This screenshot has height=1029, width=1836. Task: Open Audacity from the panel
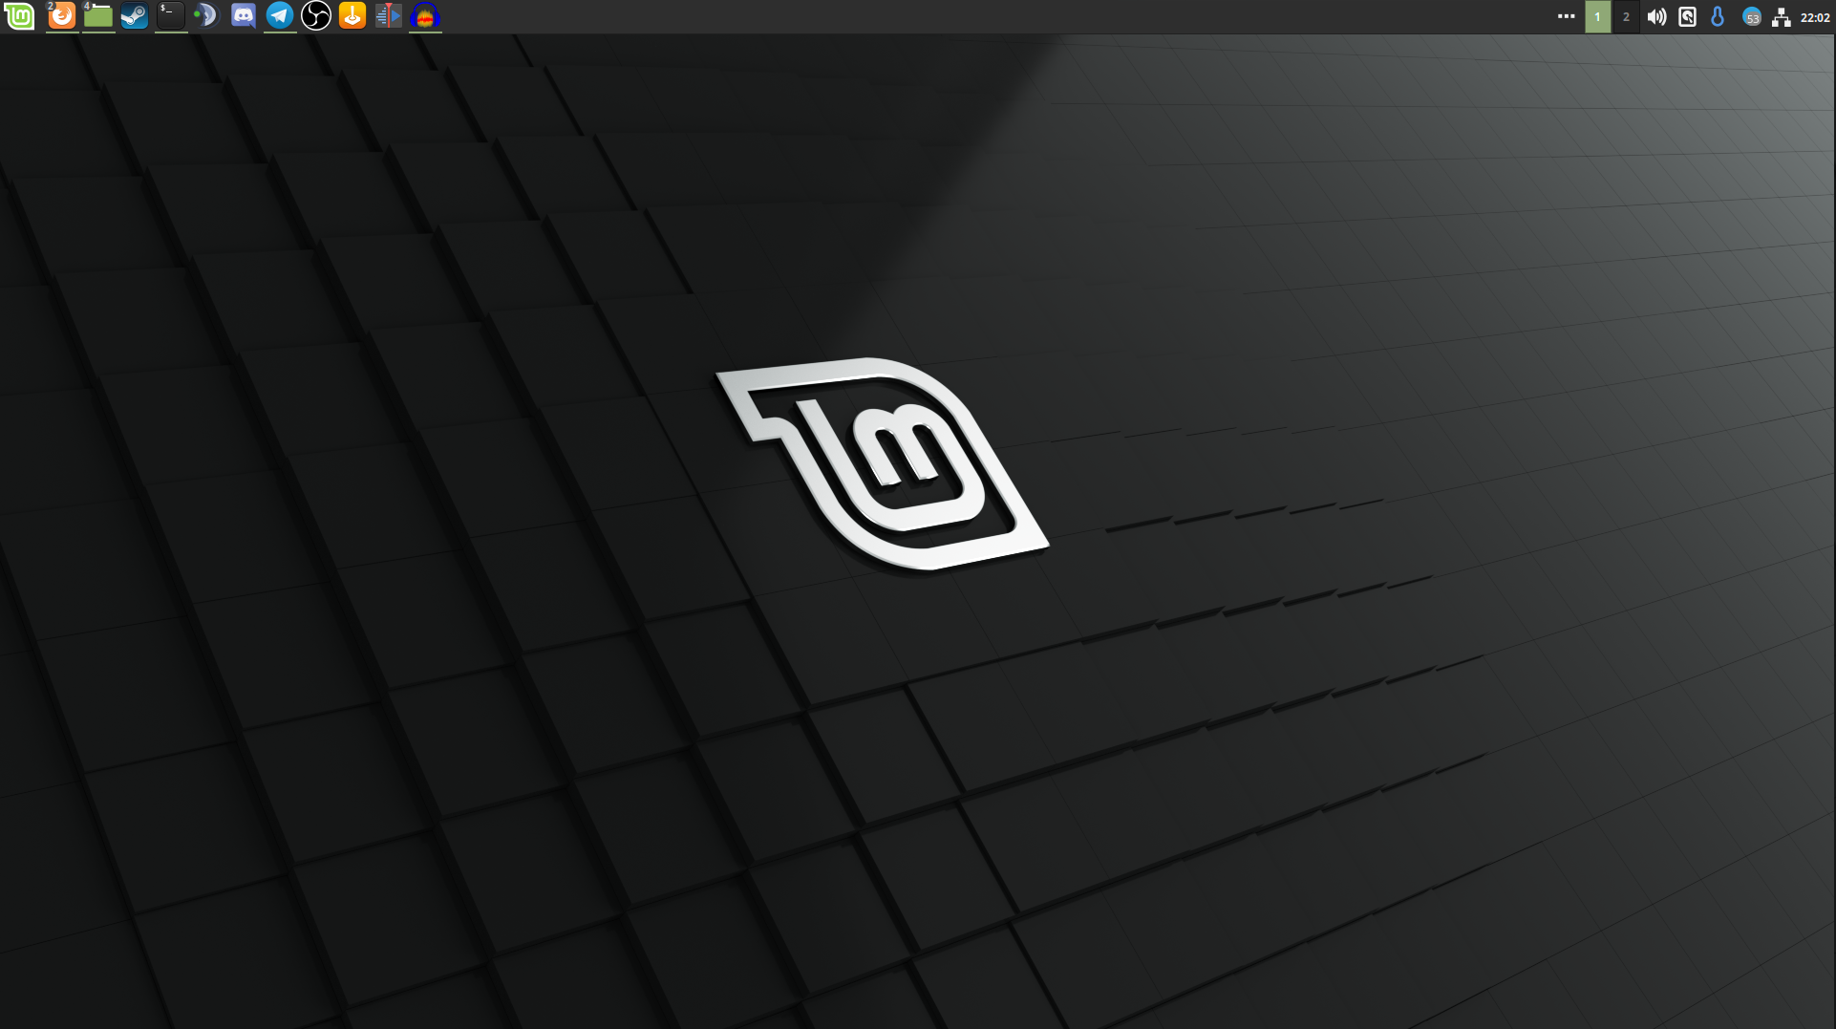[x=425, y=16]
